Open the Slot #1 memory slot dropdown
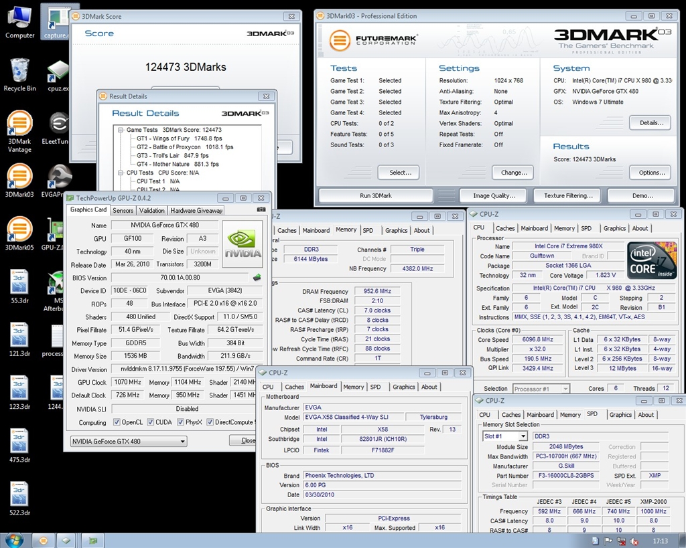Image resolution: width=686 pixels, height=548 pixels. 506,436
